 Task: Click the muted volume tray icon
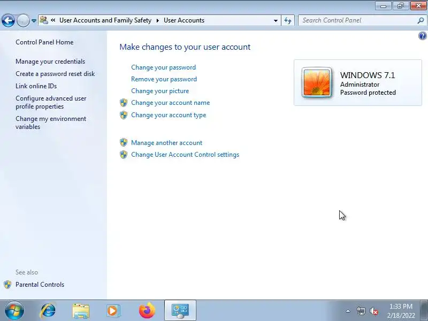coord(373,311)
